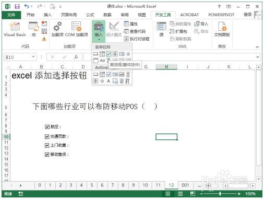This screenshot has width=264, height=199.
Task: Expand the Name Box dropdown showing H10
Action: pyautogui.click(x=33, y=57)
